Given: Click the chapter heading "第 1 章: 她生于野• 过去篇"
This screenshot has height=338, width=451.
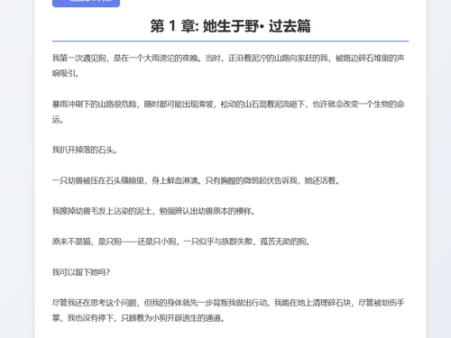Looking at the screenshot, I should click(x=230, y=26).
